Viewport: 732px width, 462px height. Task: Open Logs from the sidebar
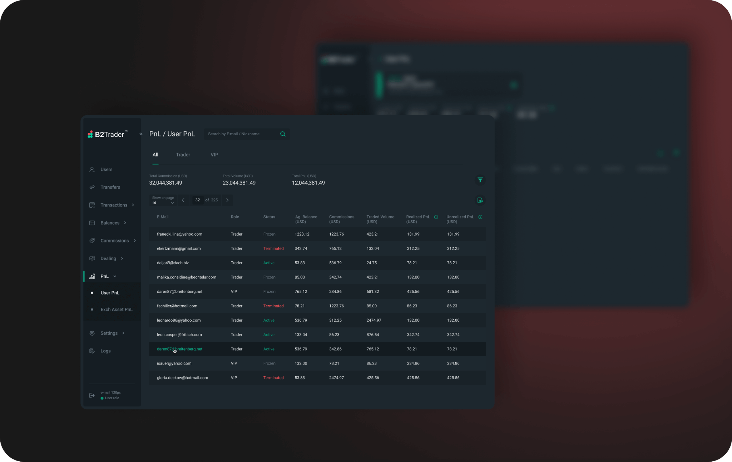pos(105,351)
